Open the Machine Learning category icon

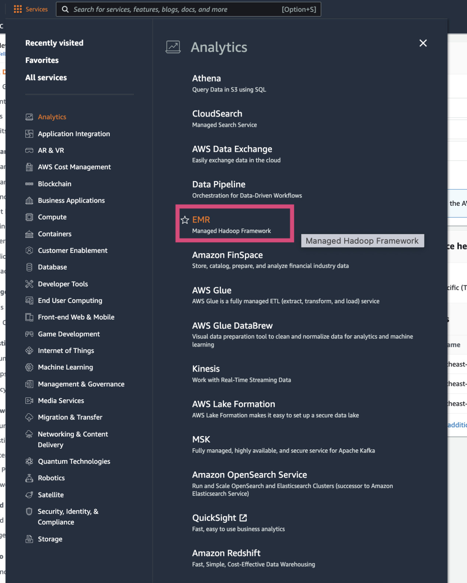point(30,367)
